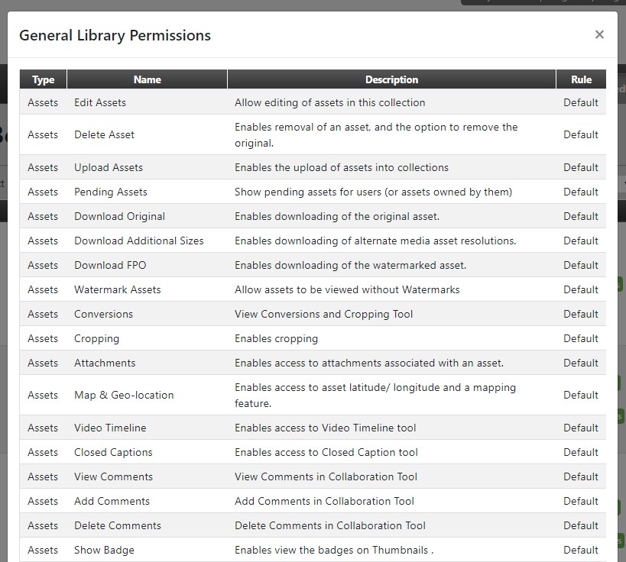Click Default rule for Attachments
The width and height of the screenshot is (626, 562).
[580, 363]
